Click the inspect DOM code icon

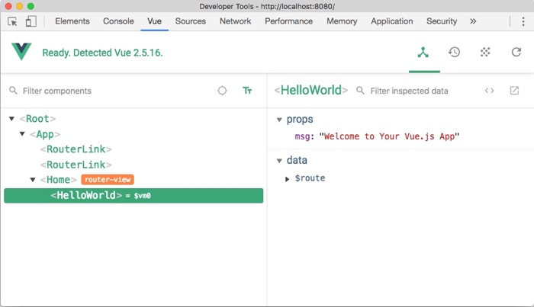coord(489,91)
